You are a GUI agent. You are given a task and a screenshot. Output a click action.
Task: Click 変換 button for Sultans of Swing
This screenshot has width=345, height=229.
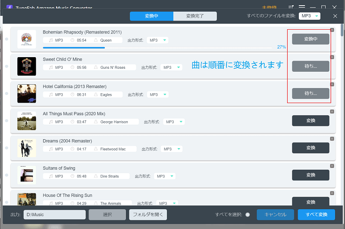310,175
